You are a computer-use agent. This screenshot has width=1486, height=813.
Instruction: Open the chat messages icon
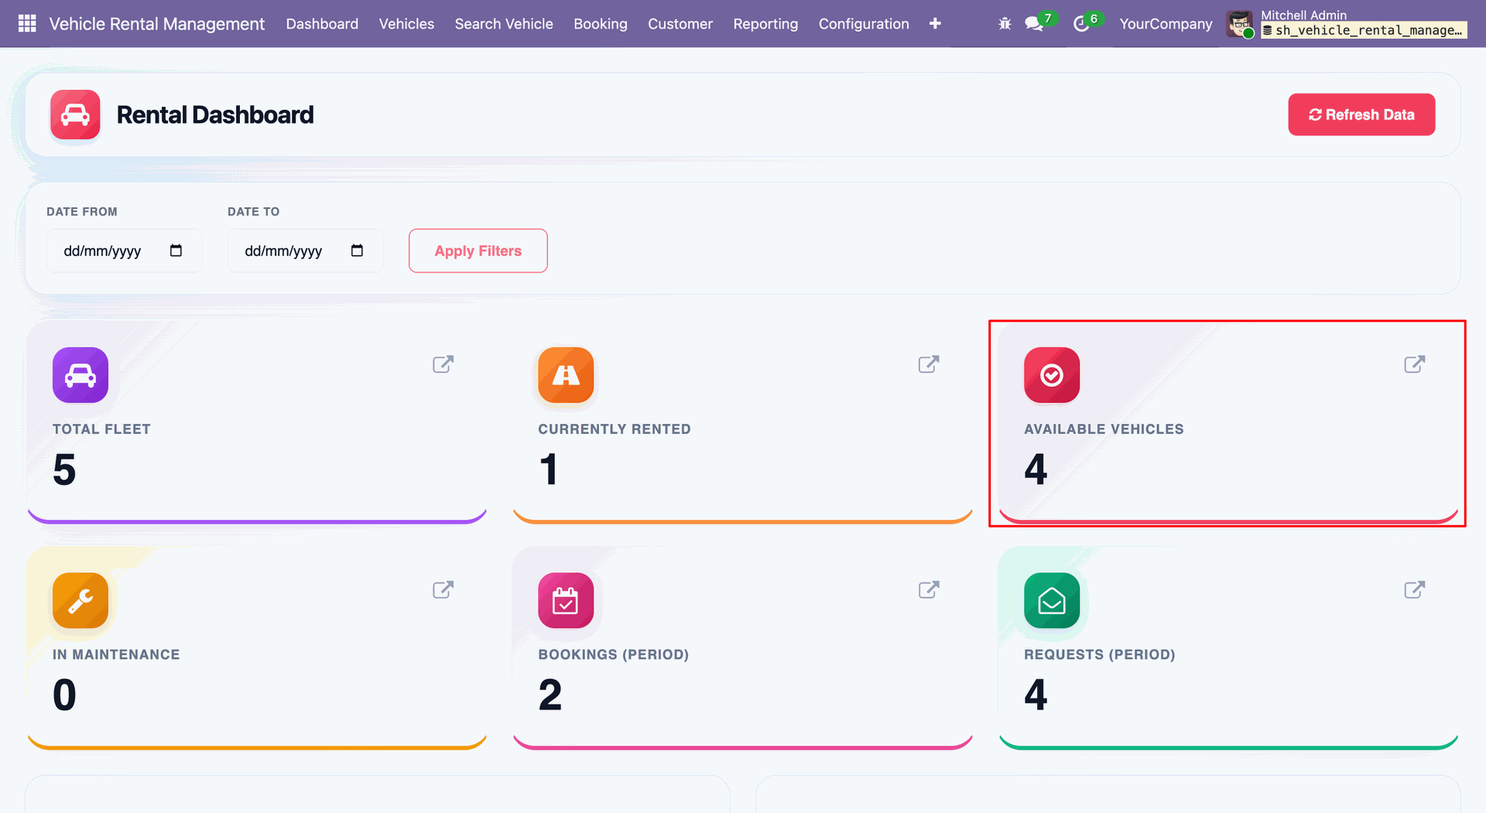[x=1034, y=24]
